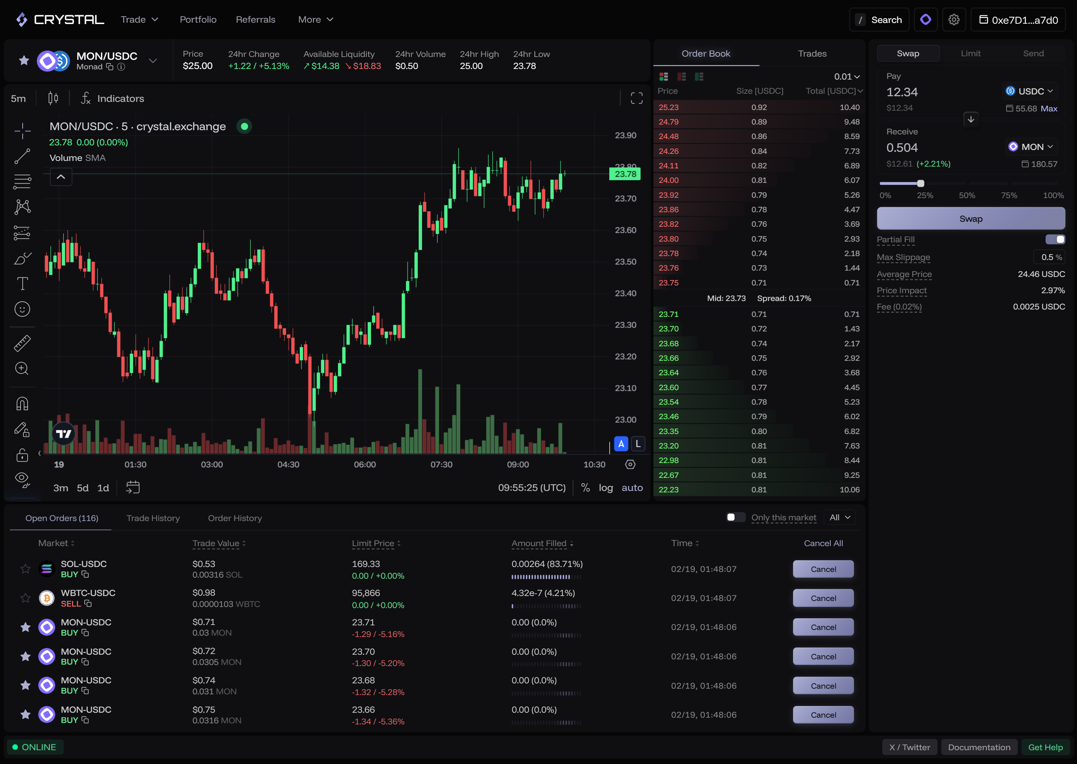Show buys-only order book view
The width and height of the screenshot is (1077, 764).
coord(699,76)
